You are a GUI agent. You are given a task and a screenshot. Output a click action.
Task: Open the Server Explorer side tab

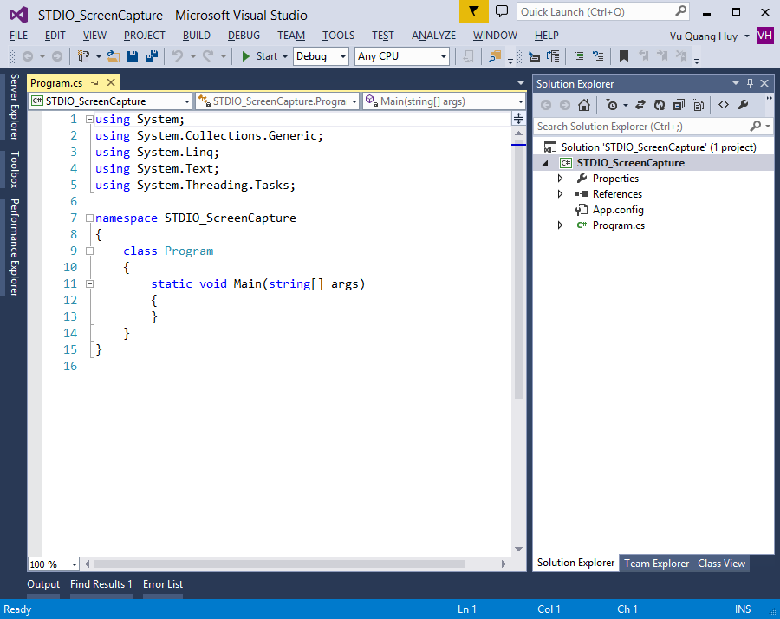15,107
